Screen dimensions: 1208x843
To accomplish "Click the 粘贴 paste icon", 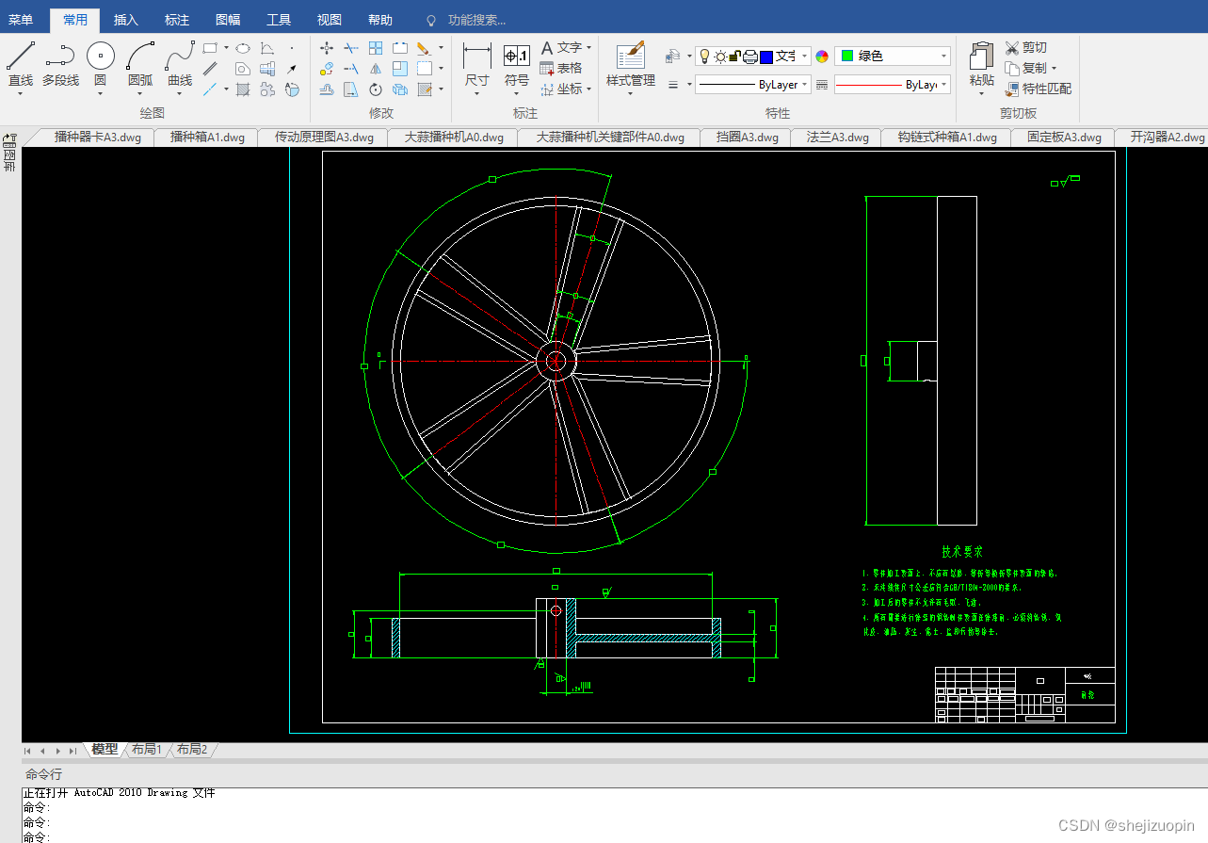I will click(982, 64).
